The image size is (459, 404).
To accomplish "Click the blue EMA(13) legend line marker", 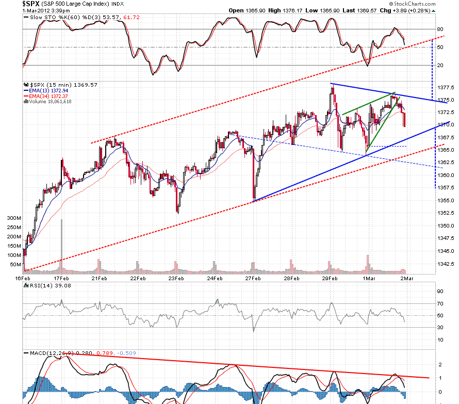I will coord(26,91).
